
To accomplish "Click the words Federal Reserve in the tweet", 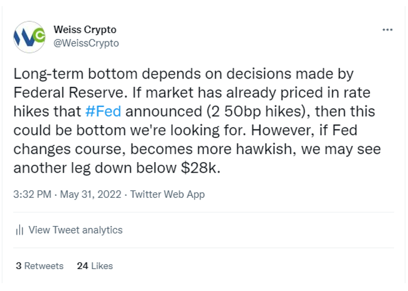I will tap(68, 93).
